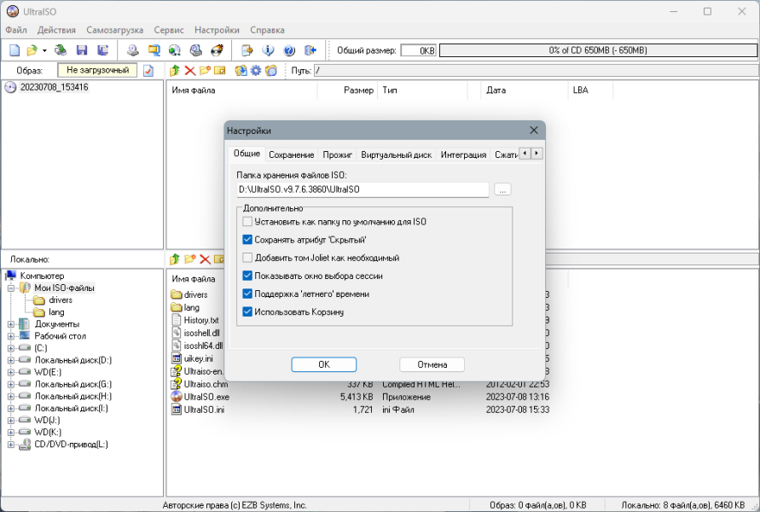Click the Save As toolbar icon
This screenshot has width=760, height=512.
pos(102,50)
